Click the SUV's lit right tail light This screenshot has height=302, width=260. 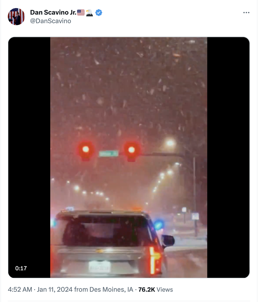click(154, 260)
